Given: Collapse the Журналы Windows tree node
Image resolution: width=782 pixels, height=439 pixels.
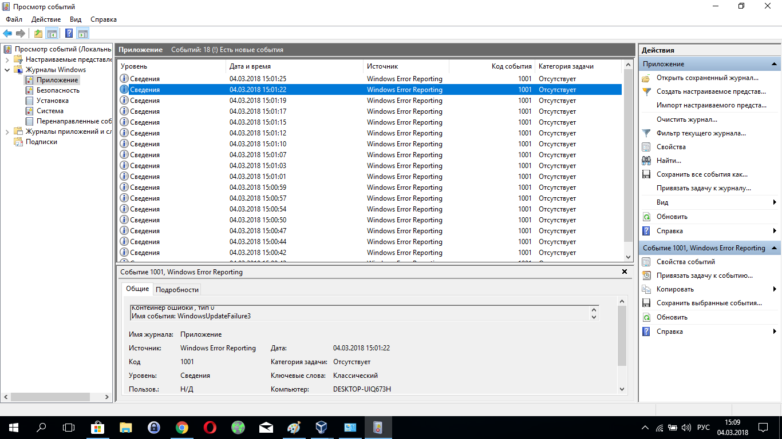Looking at the screenshot, I should (7, 70).
